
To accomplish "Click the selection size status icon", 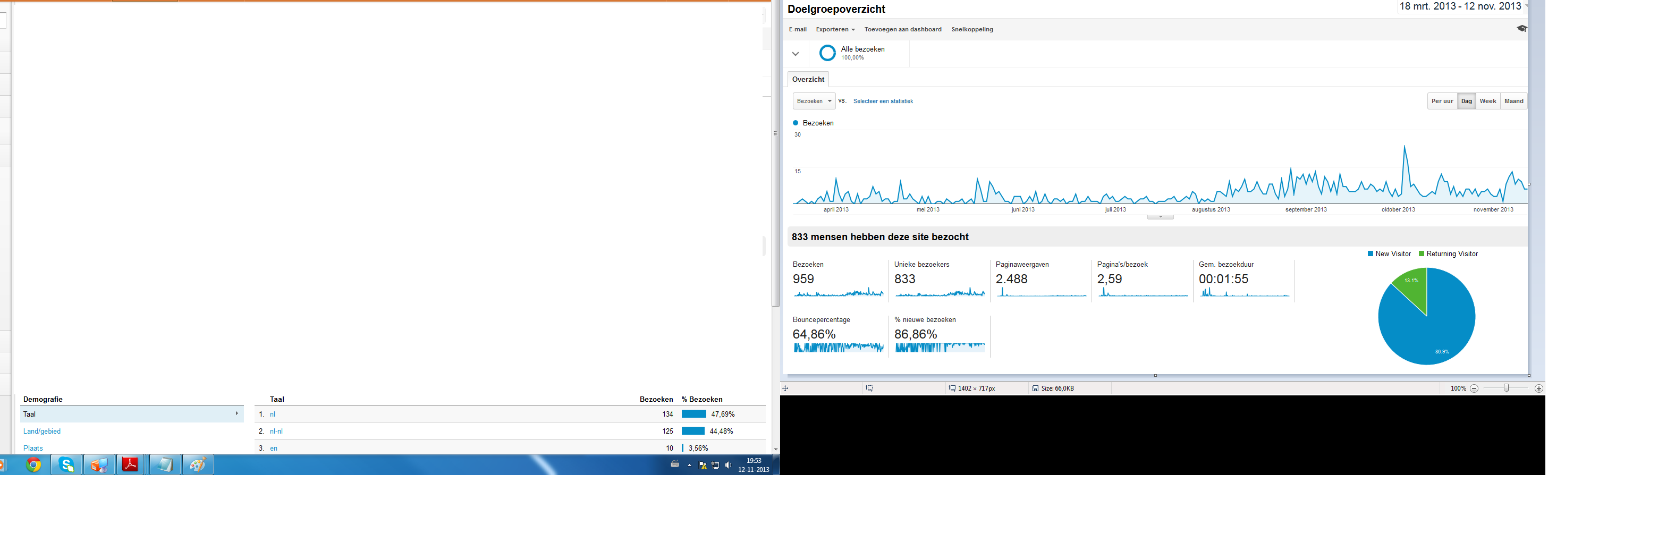I will 869,388.
